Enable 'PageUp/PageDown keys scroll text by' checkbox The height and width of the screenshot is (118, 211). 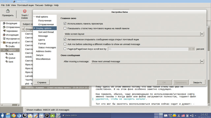pos(65,49)
